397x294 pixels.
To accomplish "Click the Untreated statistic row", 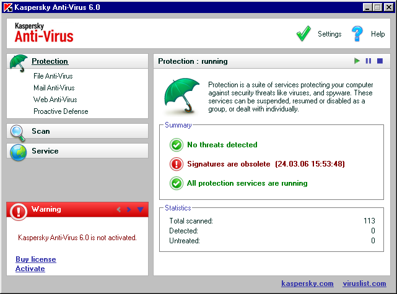I will [272, 241].
